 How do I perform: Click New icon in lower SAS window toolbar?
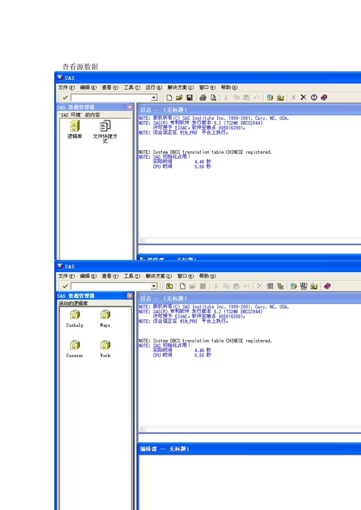tap(183, 286)
